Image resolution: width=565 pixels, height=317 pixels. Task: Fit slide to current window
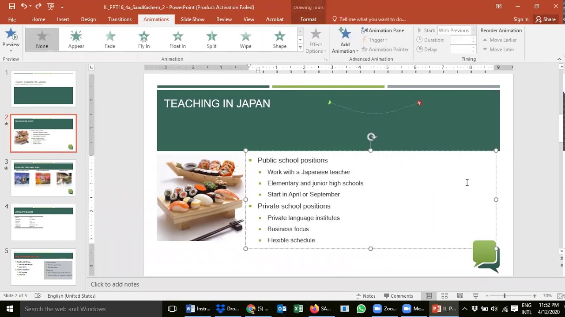point(559,296)
